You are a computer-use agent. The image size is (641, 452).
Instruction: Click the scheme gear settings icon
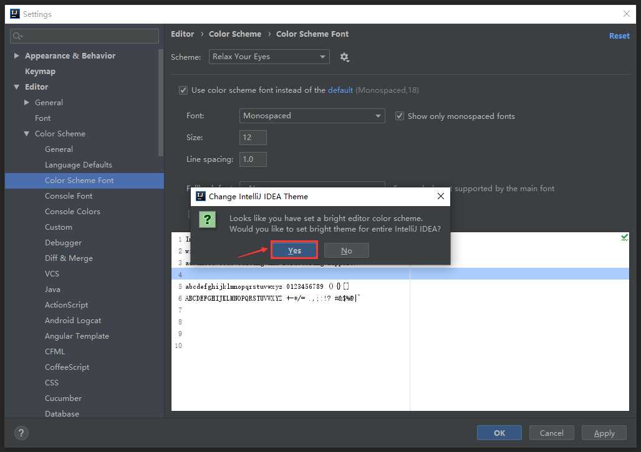coord(344,57)
